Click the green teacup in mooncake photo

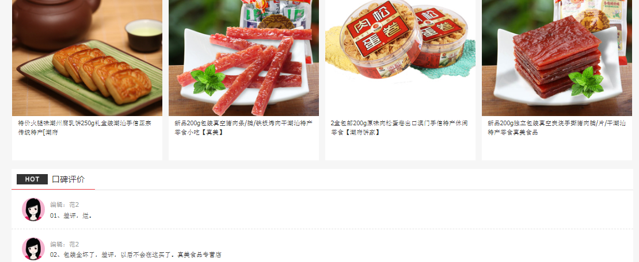143,36
